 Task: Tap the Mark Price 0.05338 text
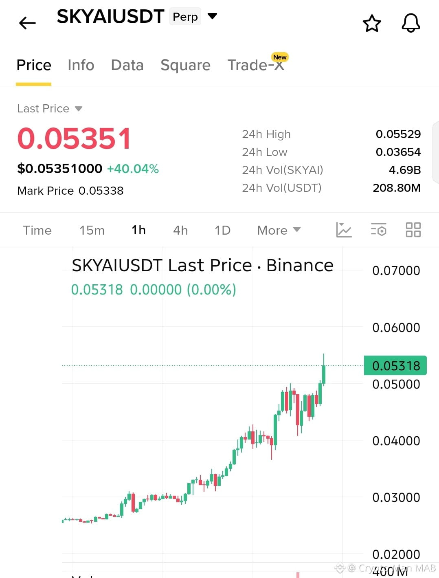pyautogui.click(x=70, y=191)
